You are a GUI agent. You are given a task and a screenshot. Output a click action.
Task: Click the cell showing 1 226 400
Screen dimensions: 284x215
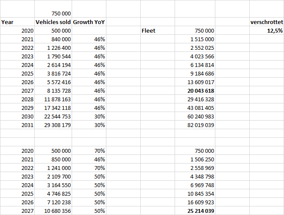tap(53, 48)
